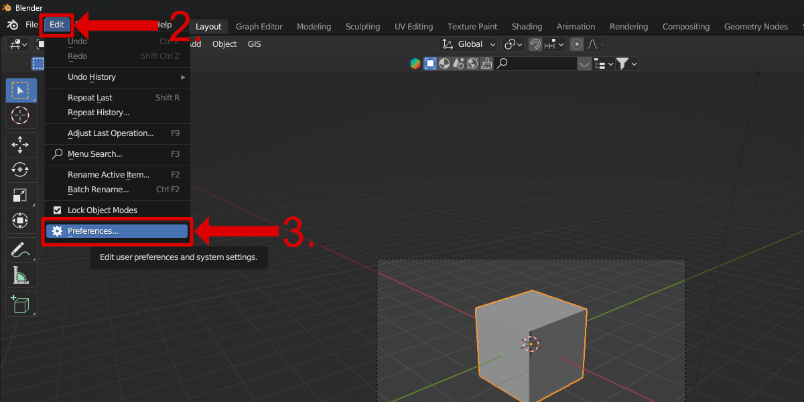
Task: Select the Rotate tool
Action: [21, 170]
